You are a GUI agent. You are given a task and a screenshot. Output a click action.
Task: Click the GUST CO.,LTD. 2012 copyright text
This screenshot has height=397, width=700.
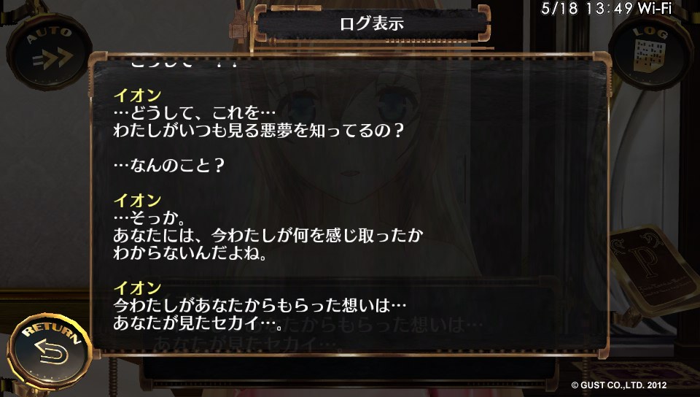pyautogui.click(x=619, y=385)
